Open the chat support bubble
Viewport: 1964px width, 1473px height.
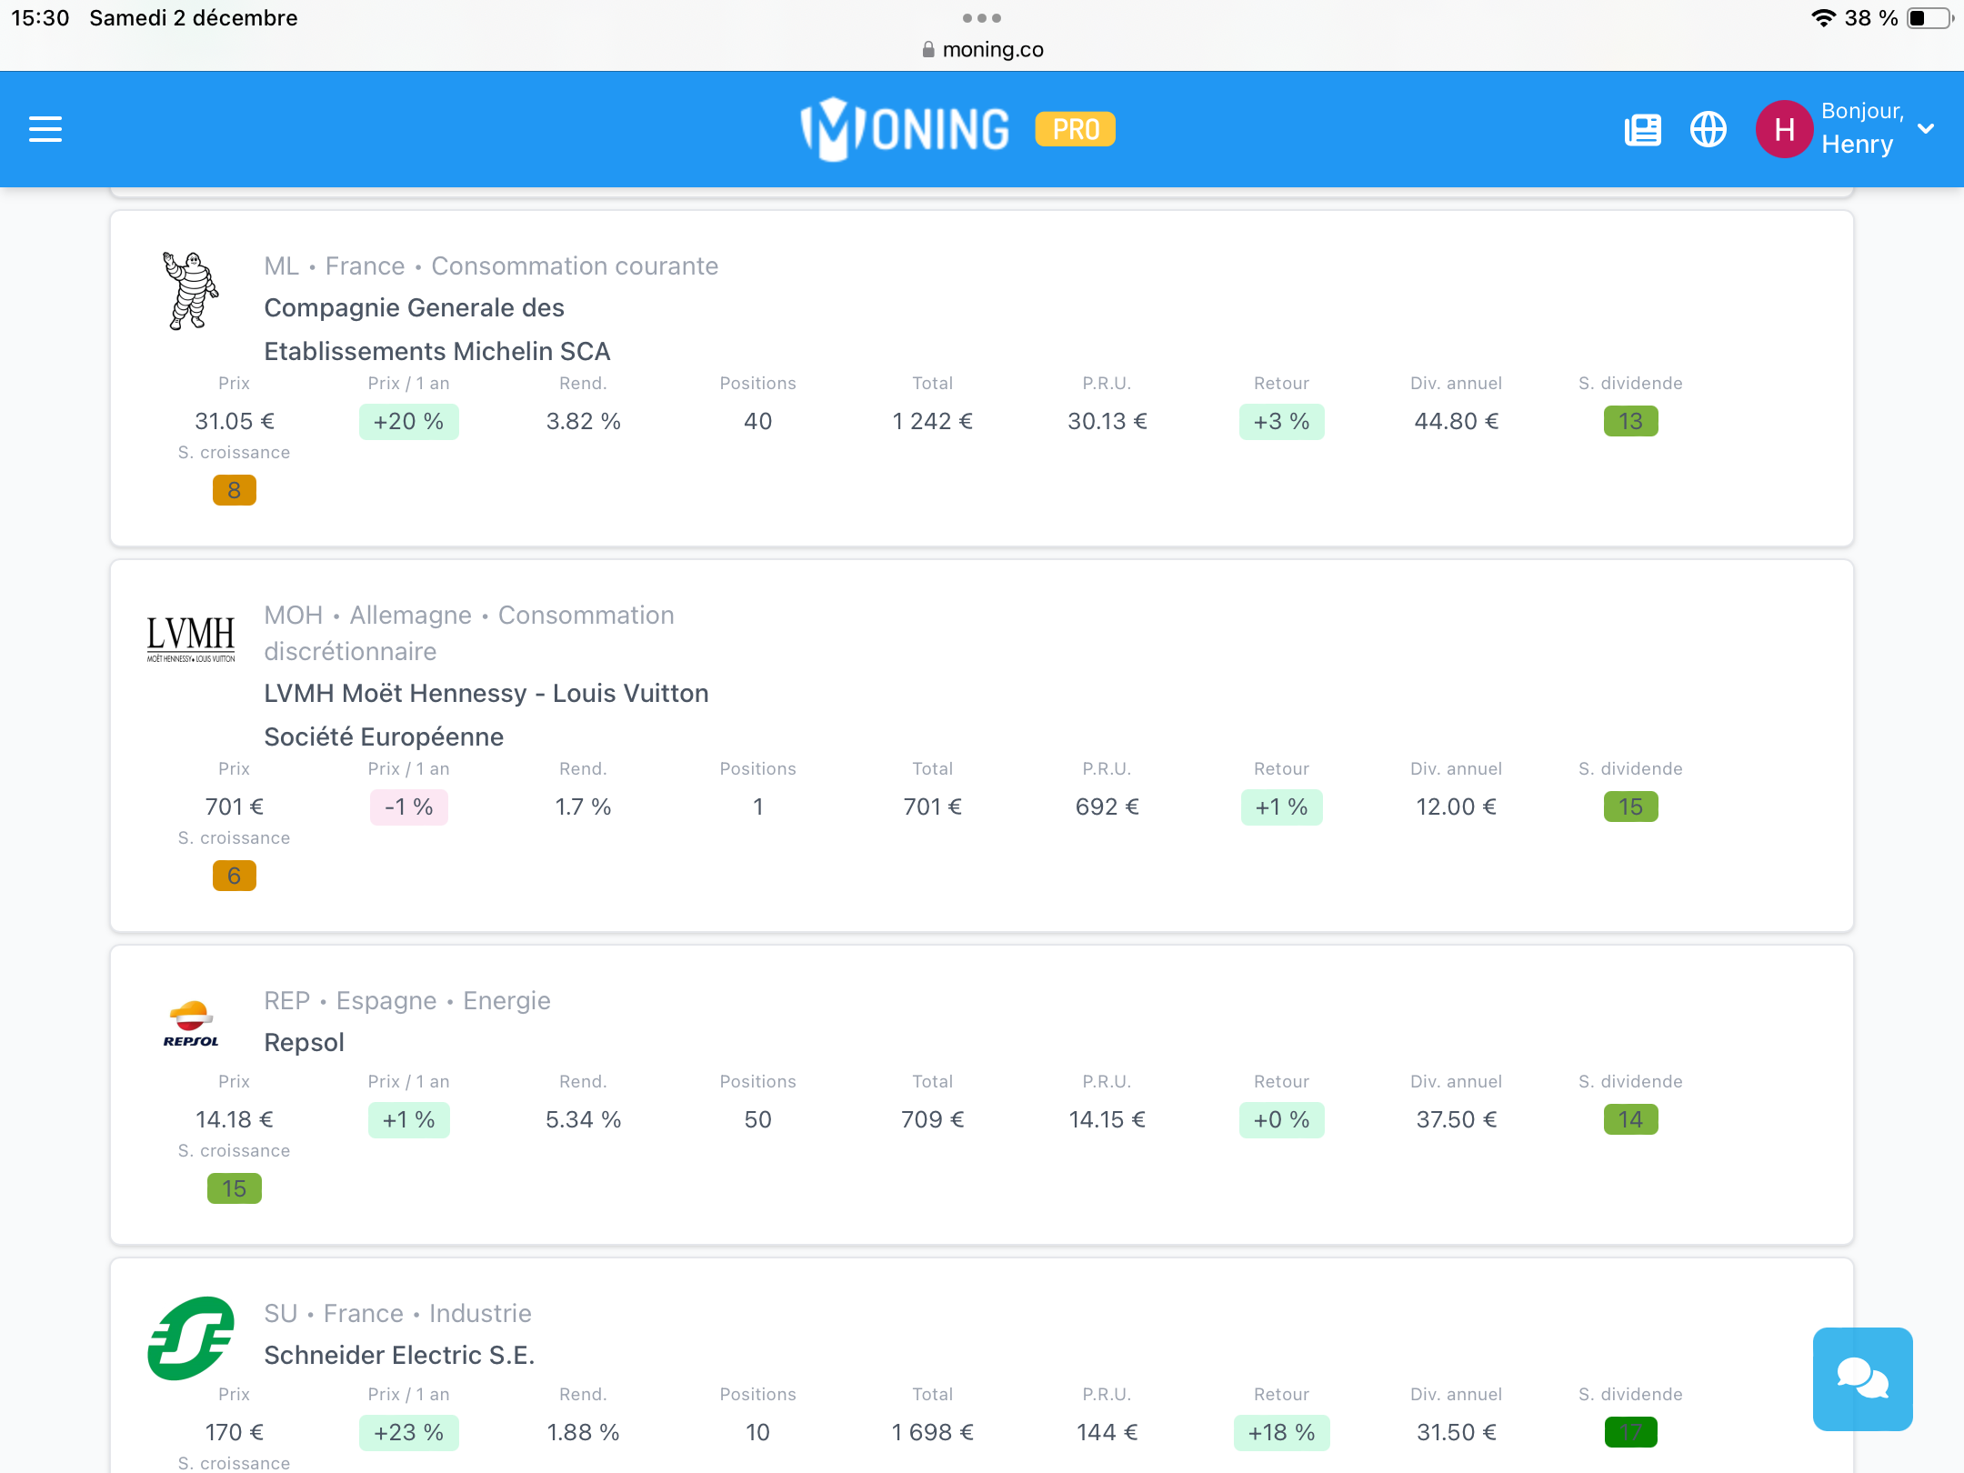(x=1862, y=1378)
